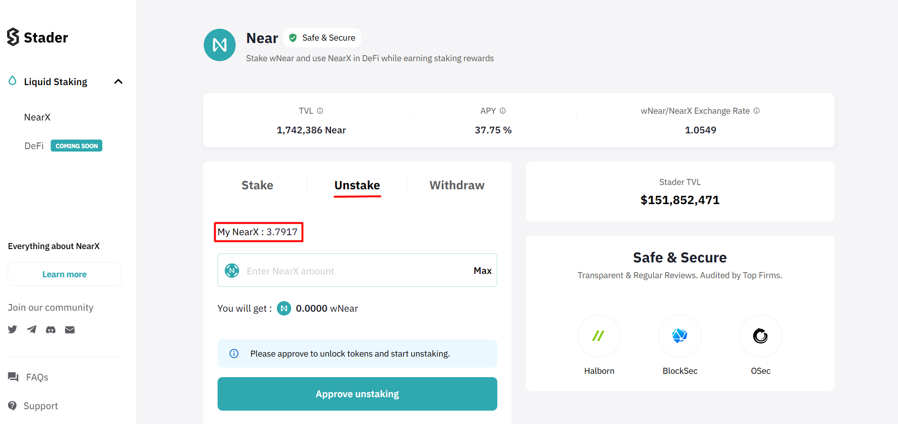Screen dimensions: 898x424
Task: Click the Safe & Secure badge
Action: (322, 38)
